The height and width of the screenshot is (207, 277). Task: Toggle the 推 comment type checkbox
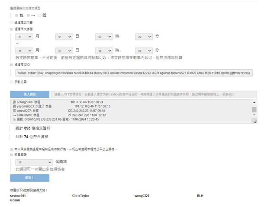(x=17, y=15)
